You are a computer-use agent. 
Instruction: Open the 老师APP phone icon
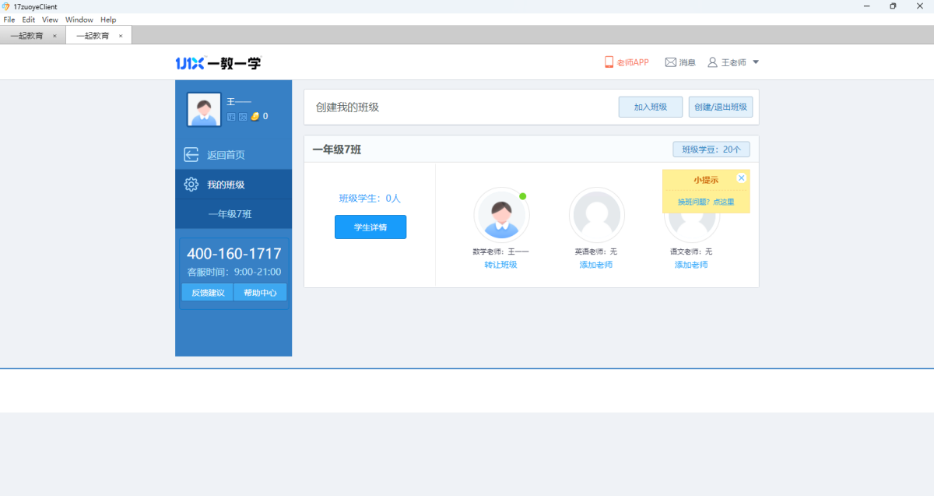[609, 62]
